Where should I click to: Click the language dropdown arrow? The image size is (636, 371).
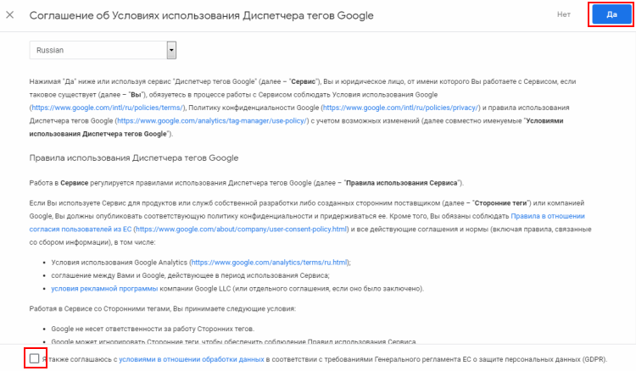pyautogui.click(x=171, y=51)
